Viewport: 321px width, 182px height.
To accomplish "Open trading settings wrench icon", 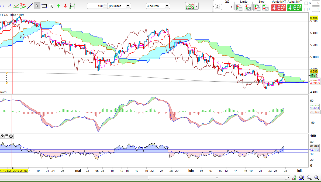I will pos(218,6).
